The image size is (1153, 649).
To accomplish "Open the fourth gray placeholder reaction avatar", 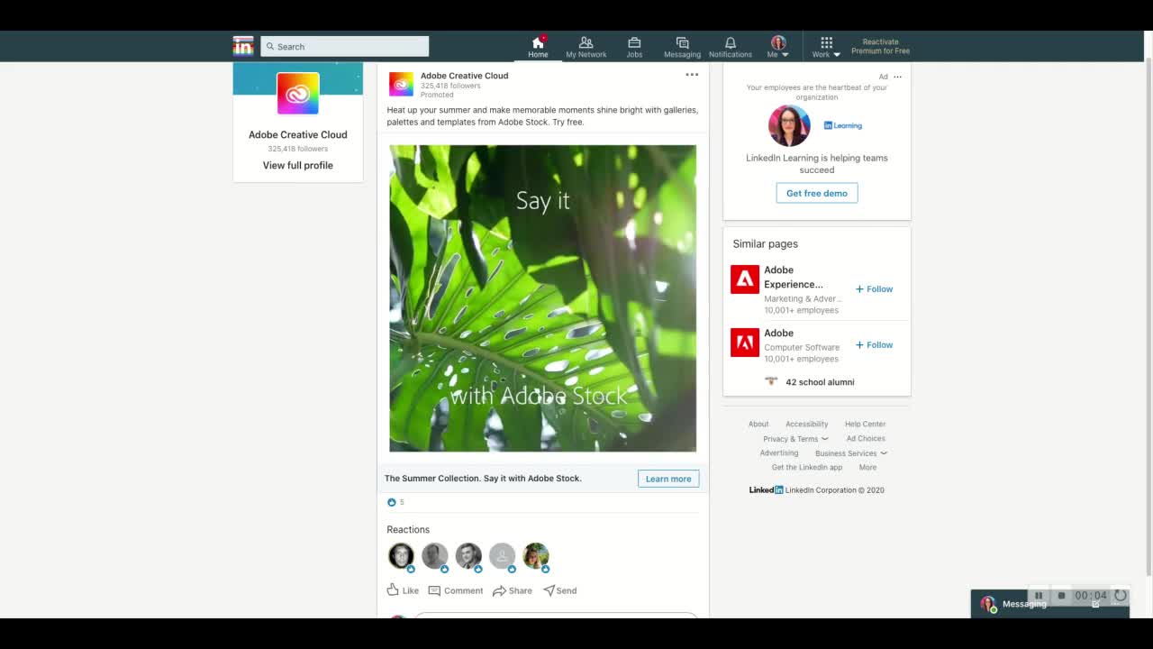I will click(x=502, y=556).
